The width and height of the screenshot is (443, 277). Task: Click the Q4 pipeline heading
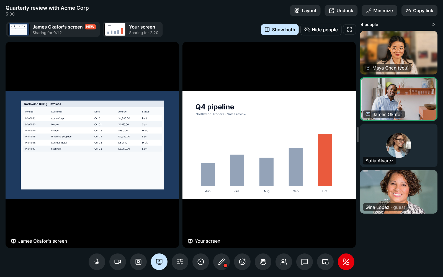pos(215,107)
